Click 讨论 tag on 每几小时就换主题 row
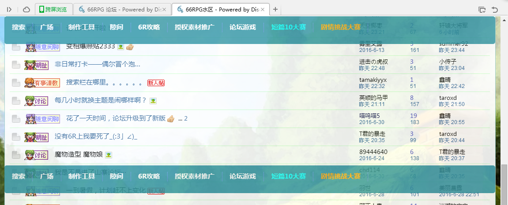This screenshot has width=508, height=205. click(37, 101)
